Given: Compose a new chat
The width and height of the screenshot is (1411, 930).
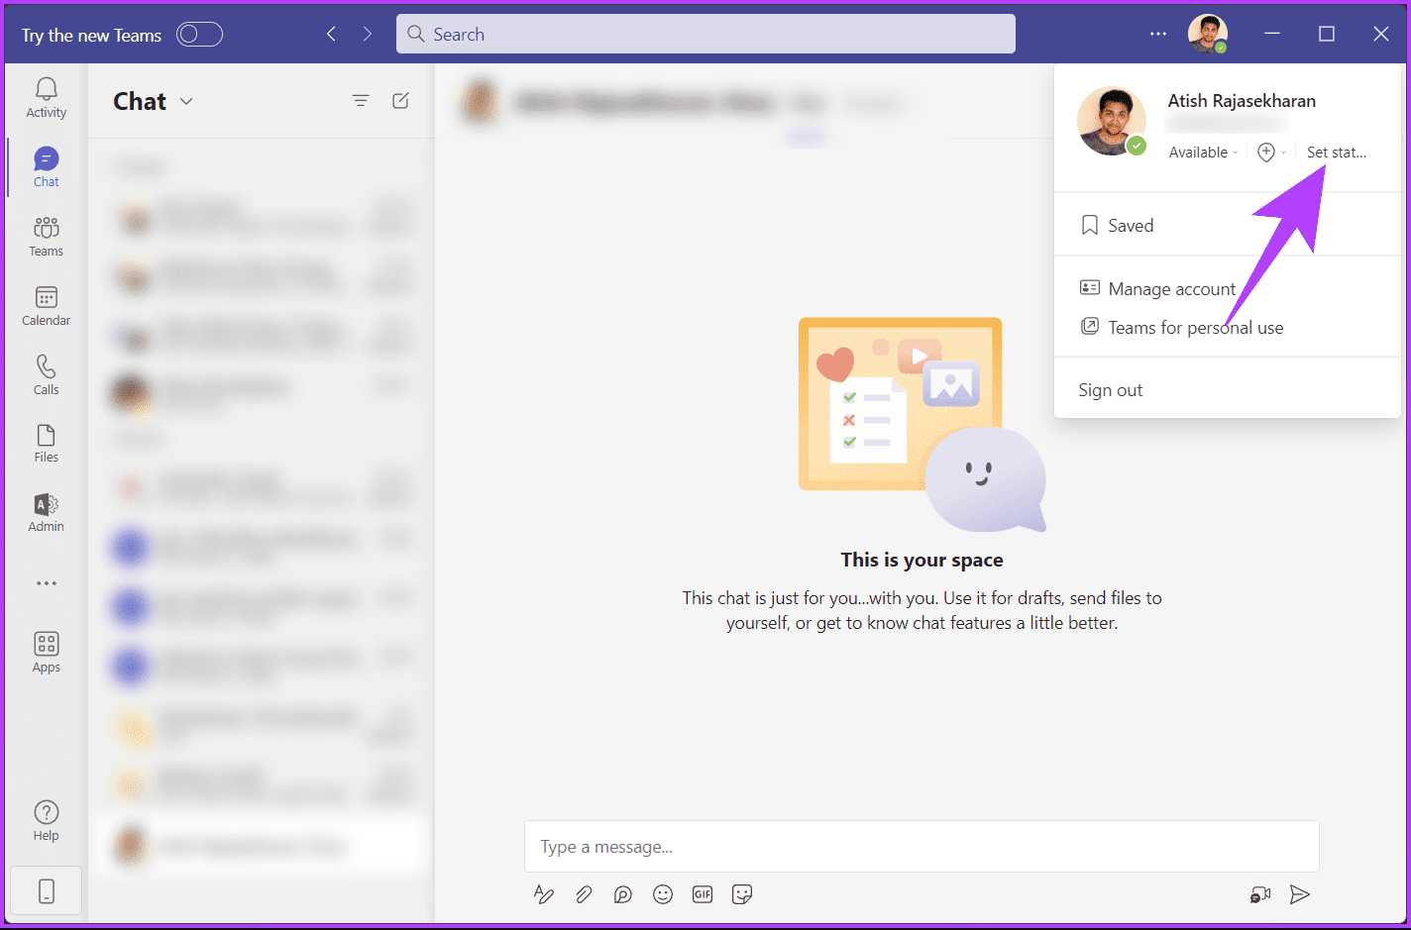Looking at the screenshot, I should tap(400, 100).
